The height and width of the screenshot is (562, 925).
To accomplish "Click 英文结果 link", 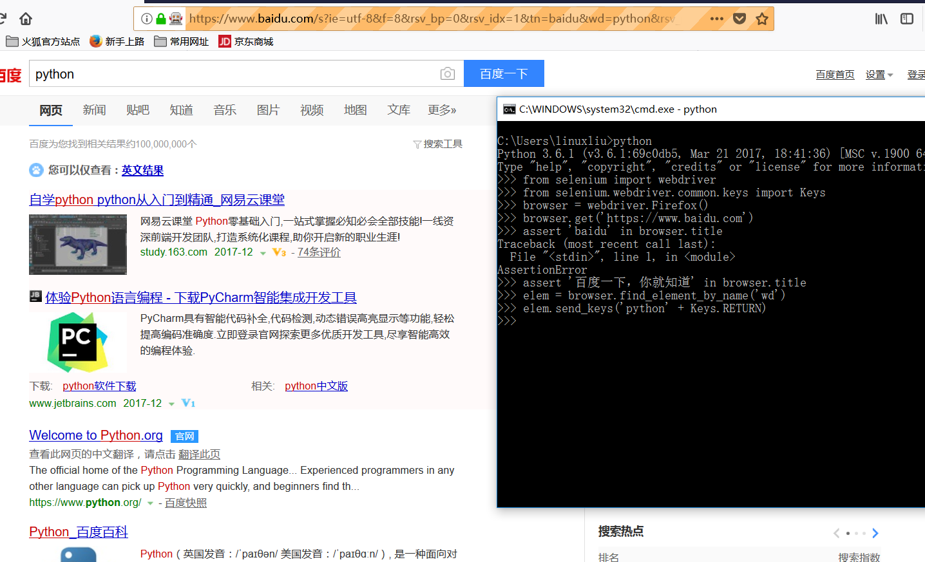I will (x=142, y=170).
